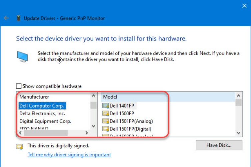This screenshot has height=167, width=251.
Task: Select Dell Computer Corp. manufacturer
Action: [42, 106]
